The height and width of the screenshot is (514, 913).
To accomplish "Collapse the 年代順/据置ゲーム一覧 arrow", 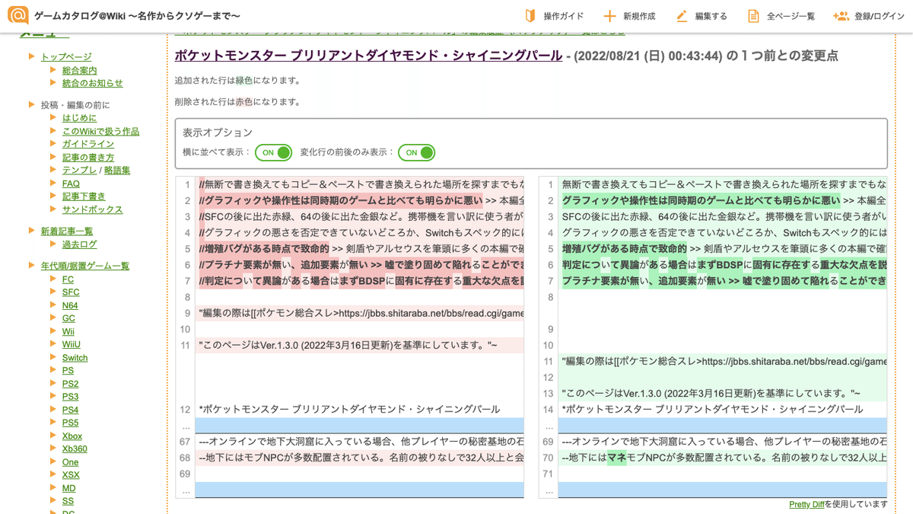I will tap(31, 265).
